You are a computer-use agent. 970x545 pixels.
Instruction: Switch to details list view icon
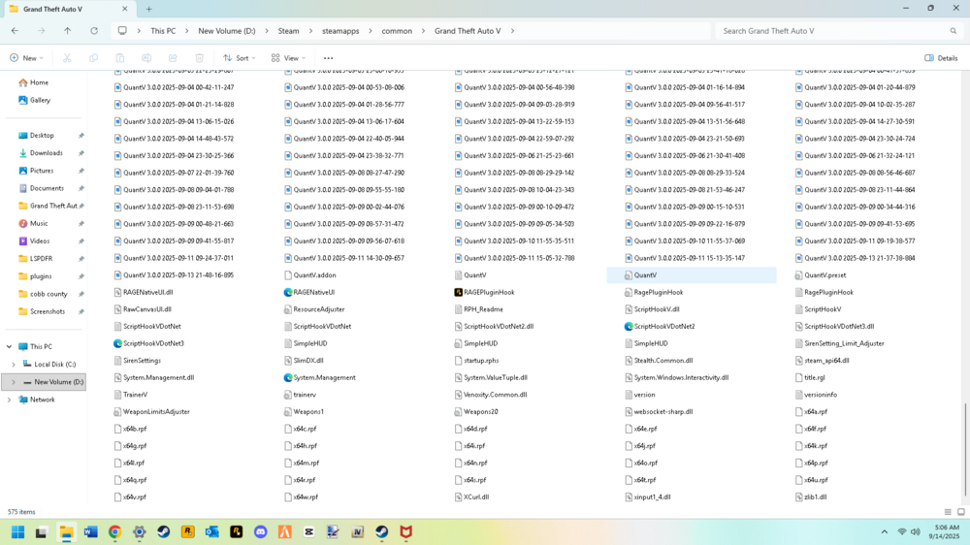948,512
